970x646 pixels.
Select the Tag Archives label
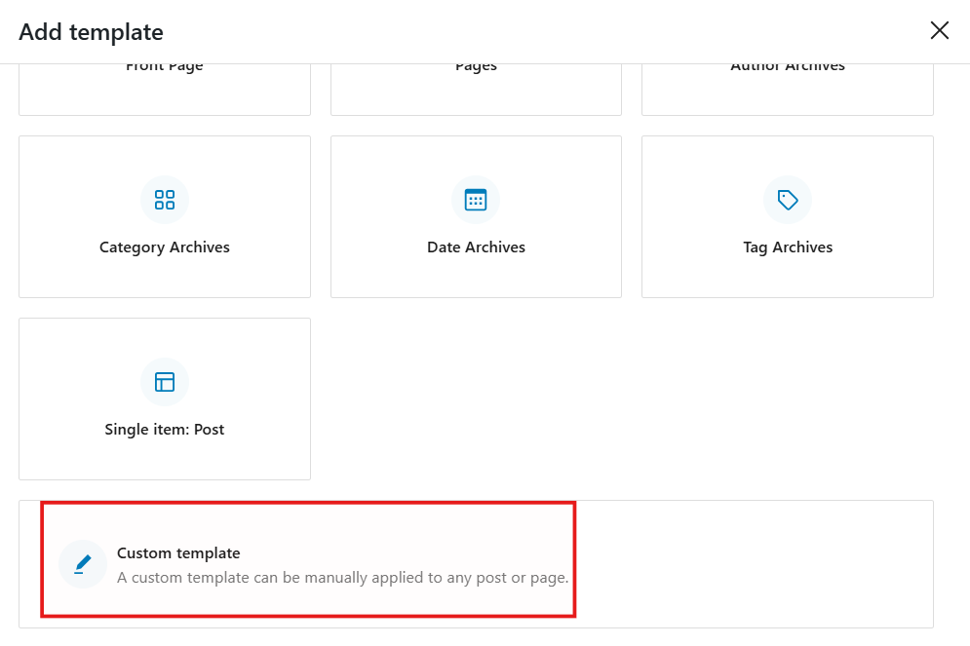[788, 247]
